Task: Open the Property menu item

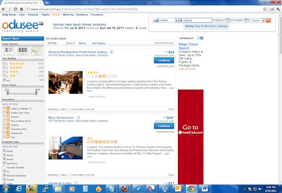Action: (x=33, y=14)
